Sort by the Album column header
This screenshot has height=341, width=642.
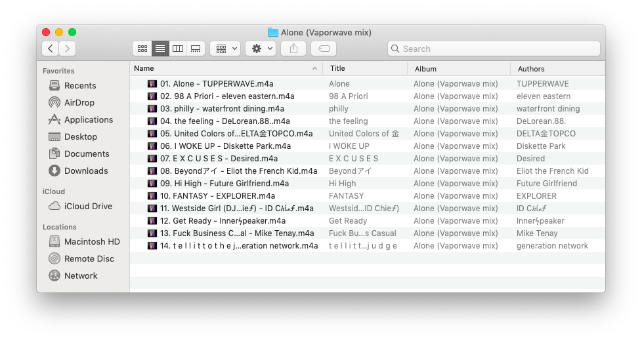click(x=459, y=69)
